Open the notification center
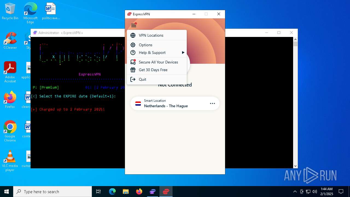Viewport: 350px width, 197px height. coord(341,192)
